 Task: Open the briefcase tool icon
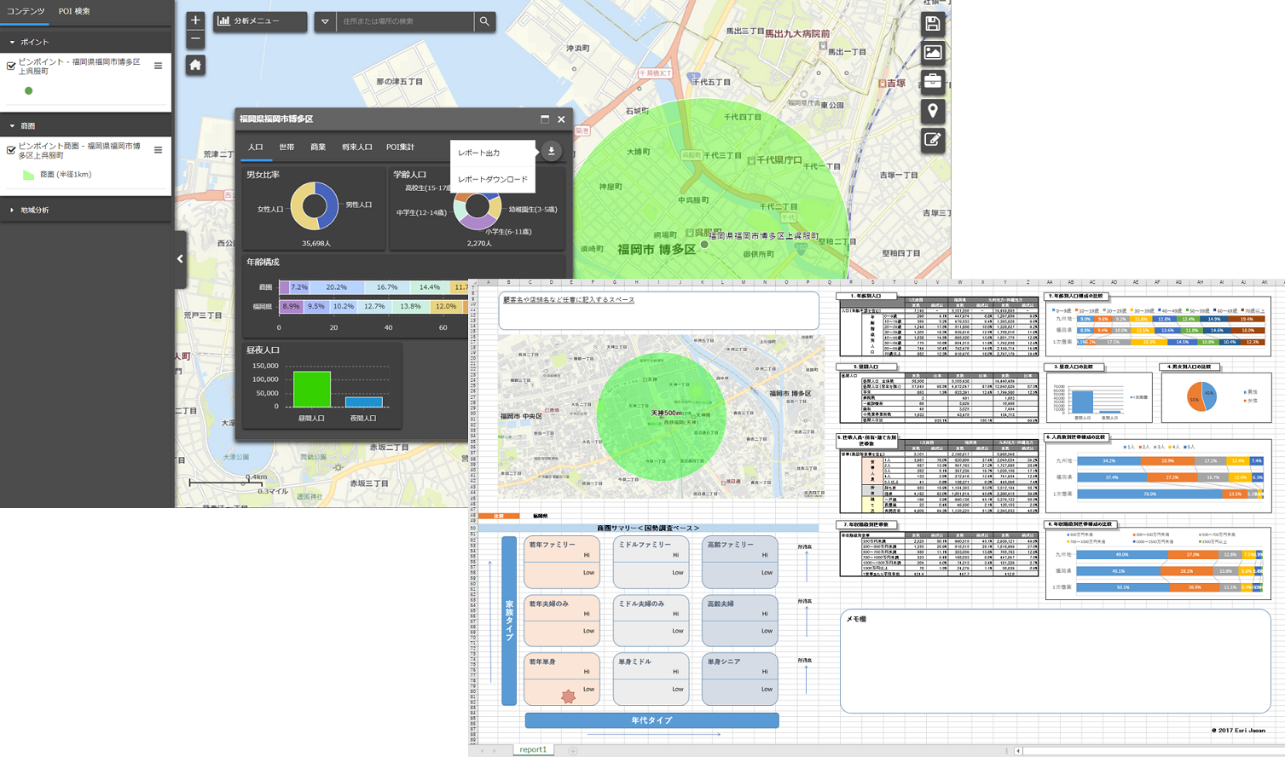tap(932, 82)
